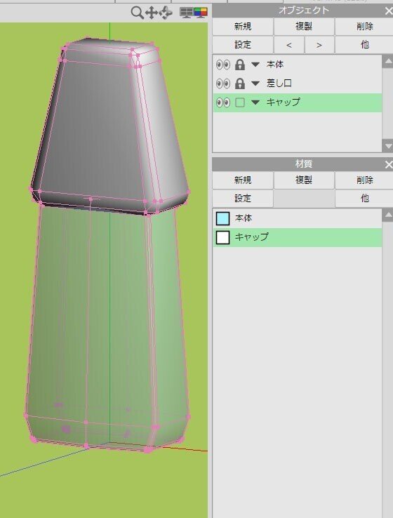
Task: Click 複製 in the オブジェクト panel
Action: 304,27
